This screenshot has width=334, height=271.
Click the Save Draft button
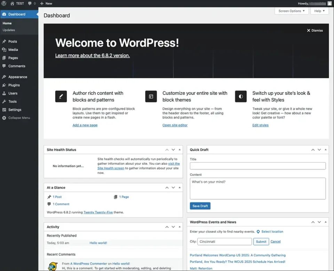point(200,206)
